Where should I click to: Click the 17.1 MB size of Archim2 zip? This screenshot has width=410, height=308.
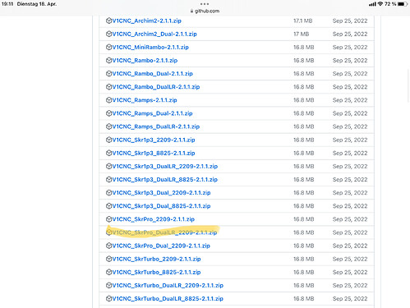(303, 21)
